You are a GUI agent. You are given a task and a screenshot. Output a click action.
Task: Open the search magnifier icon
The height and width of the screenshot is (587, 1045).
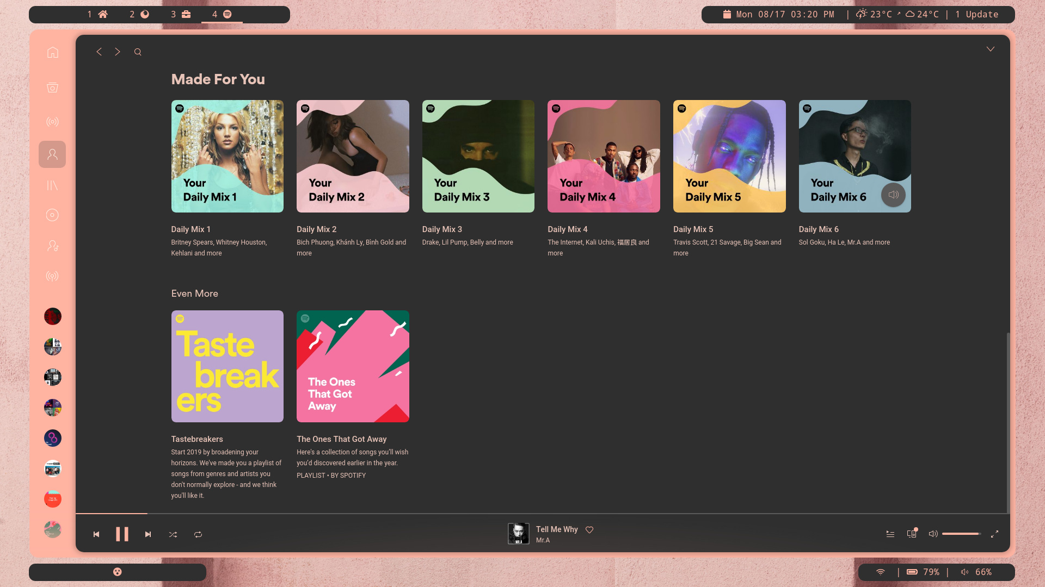(138, 52)
